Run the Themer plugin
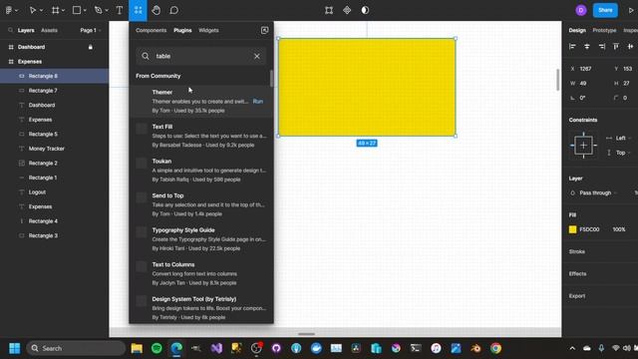 coord(258,102)
